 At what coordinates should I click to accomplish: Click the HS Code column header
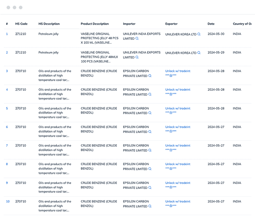tap(21, 24)
